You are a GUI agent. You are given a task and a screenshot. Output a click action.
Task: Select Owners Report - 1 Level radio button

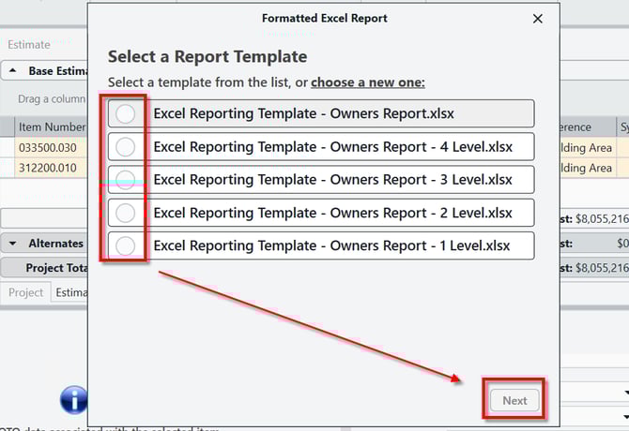(x=125, y=245)
